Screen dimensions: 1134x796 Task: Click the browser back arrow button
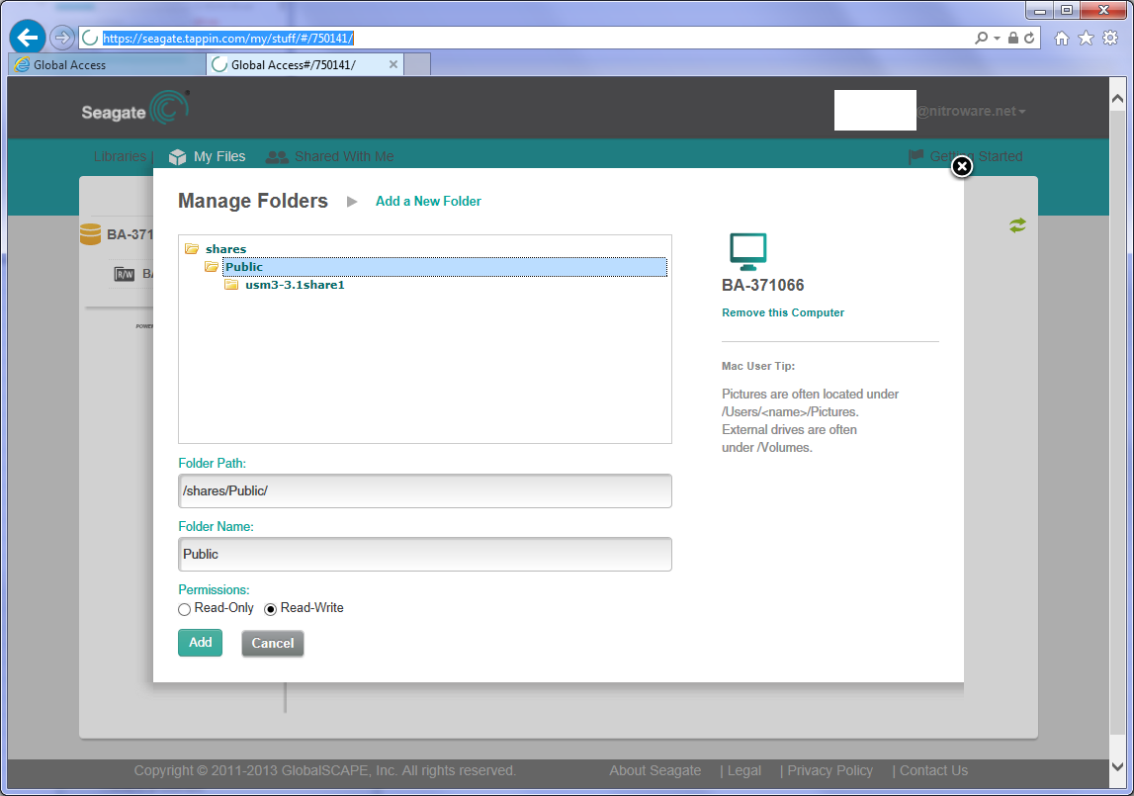coord(29,38)
